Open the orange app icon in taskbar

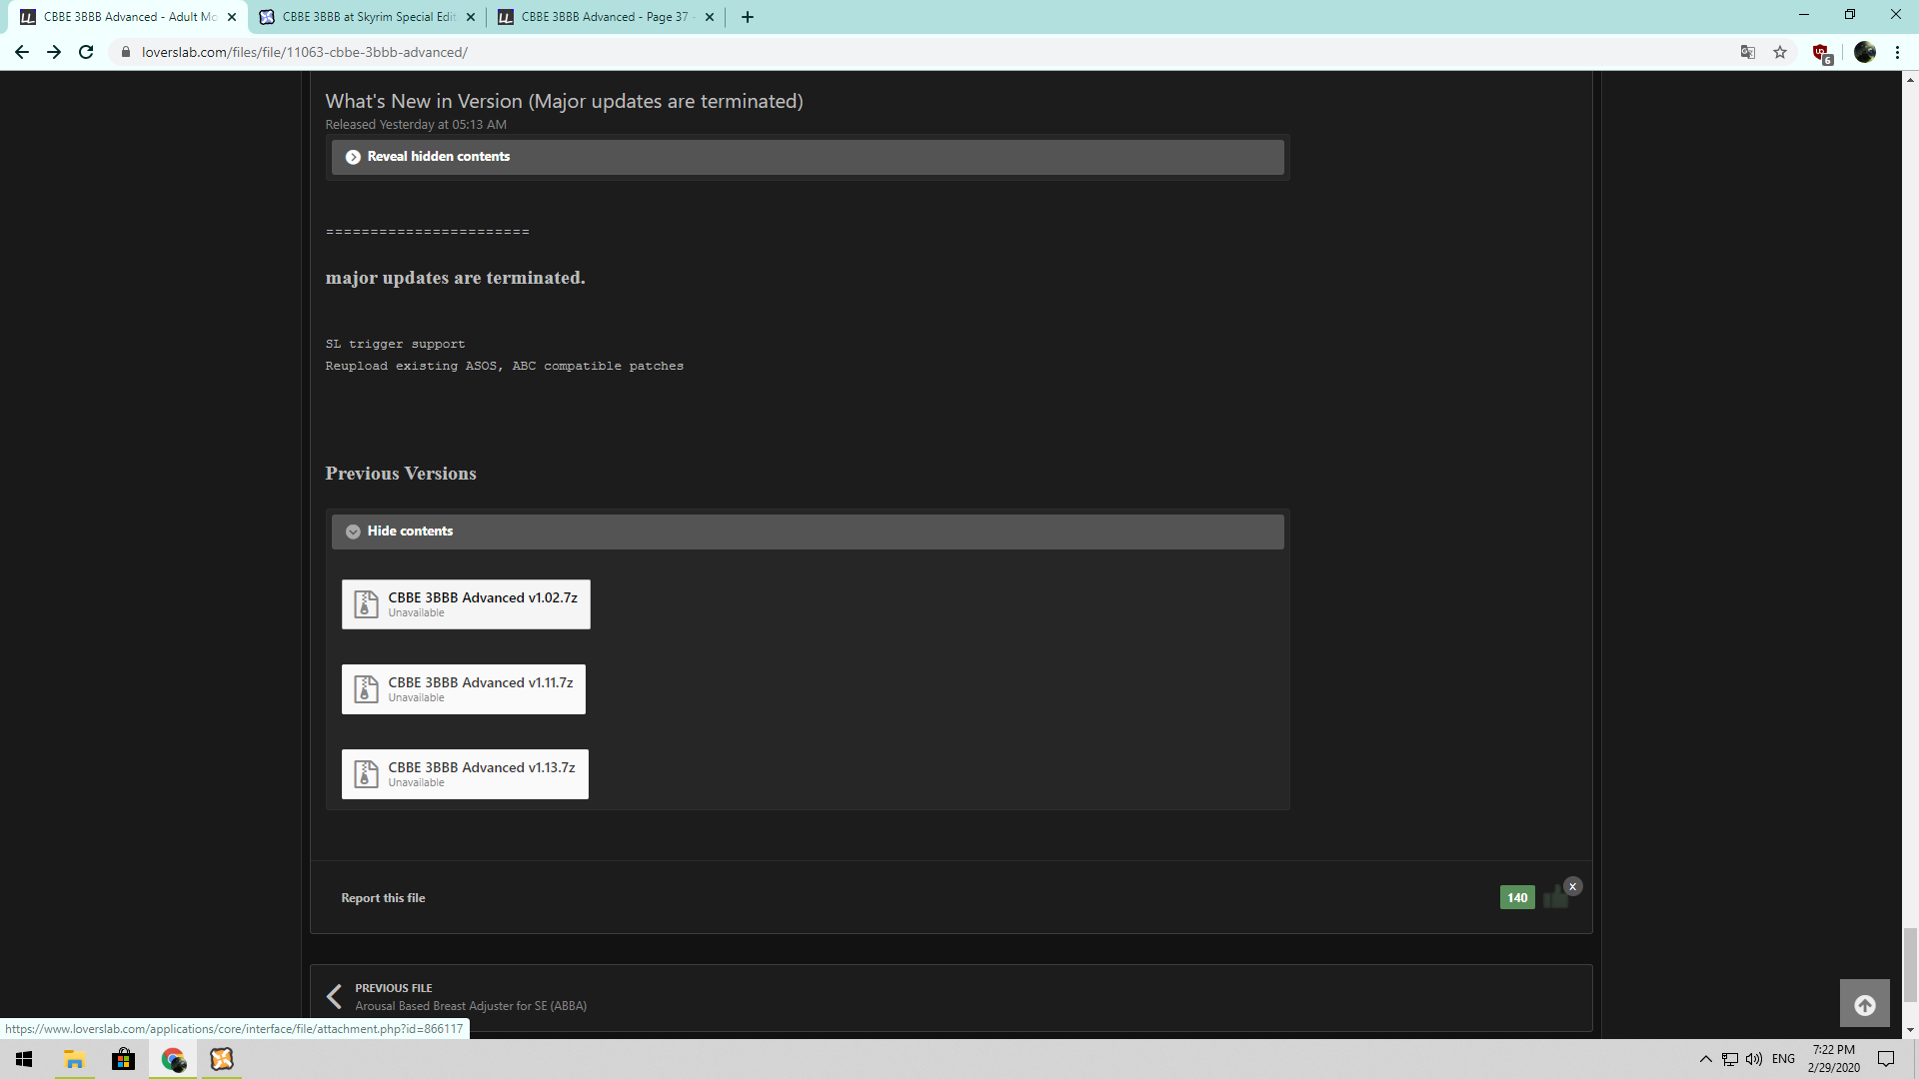tap(222, 1059)
